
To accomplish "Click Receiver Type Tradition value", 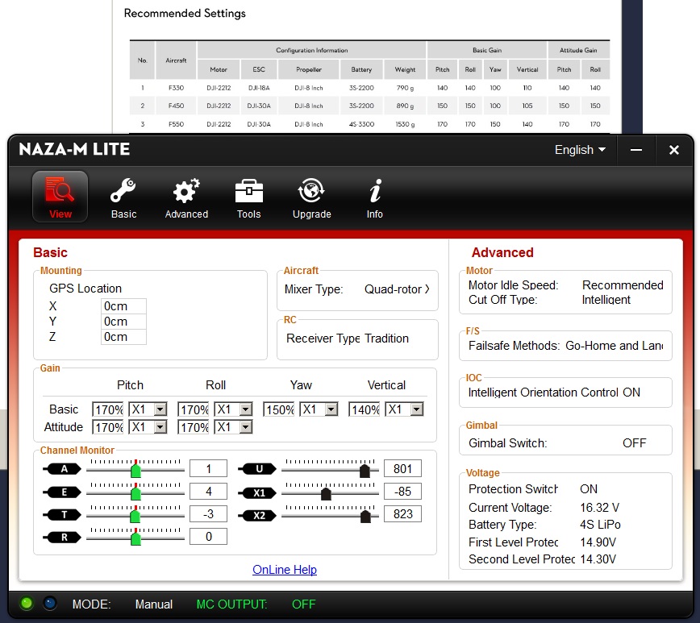I will 386,338.
